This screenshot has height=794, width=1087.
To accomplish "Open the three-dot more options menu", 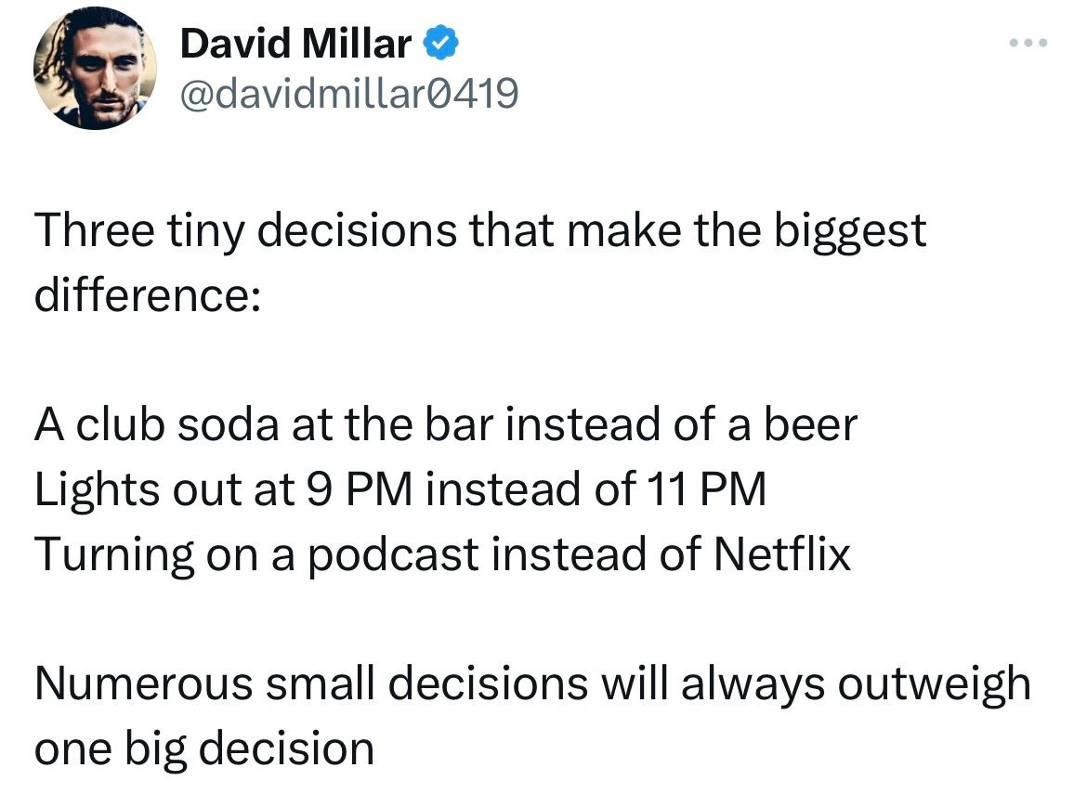I will tap(1028, 43).
